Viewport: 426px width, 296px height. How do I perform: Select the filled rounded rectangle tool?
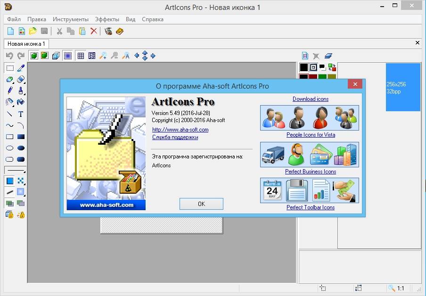[x=21, y=159]
